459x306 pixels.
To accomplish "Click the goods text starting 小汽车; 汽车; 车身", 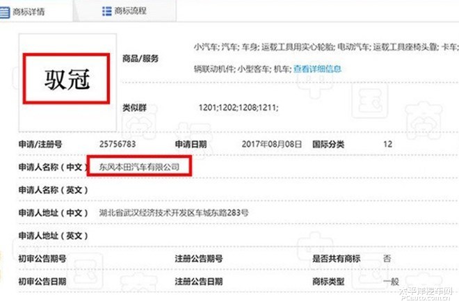I will (x=326, y=47).
